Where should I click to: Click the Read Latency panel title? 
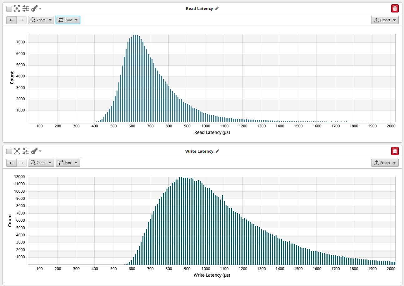199,8
